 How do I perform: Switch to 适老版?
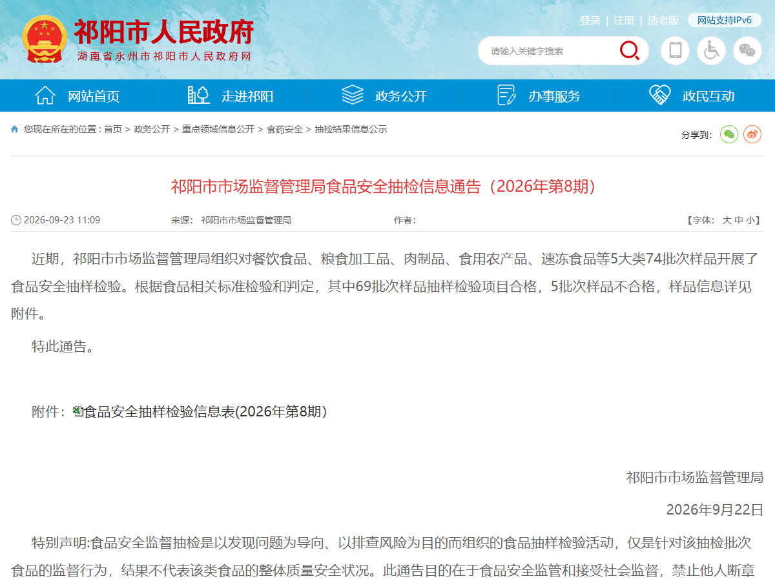(x=663, y=21)
